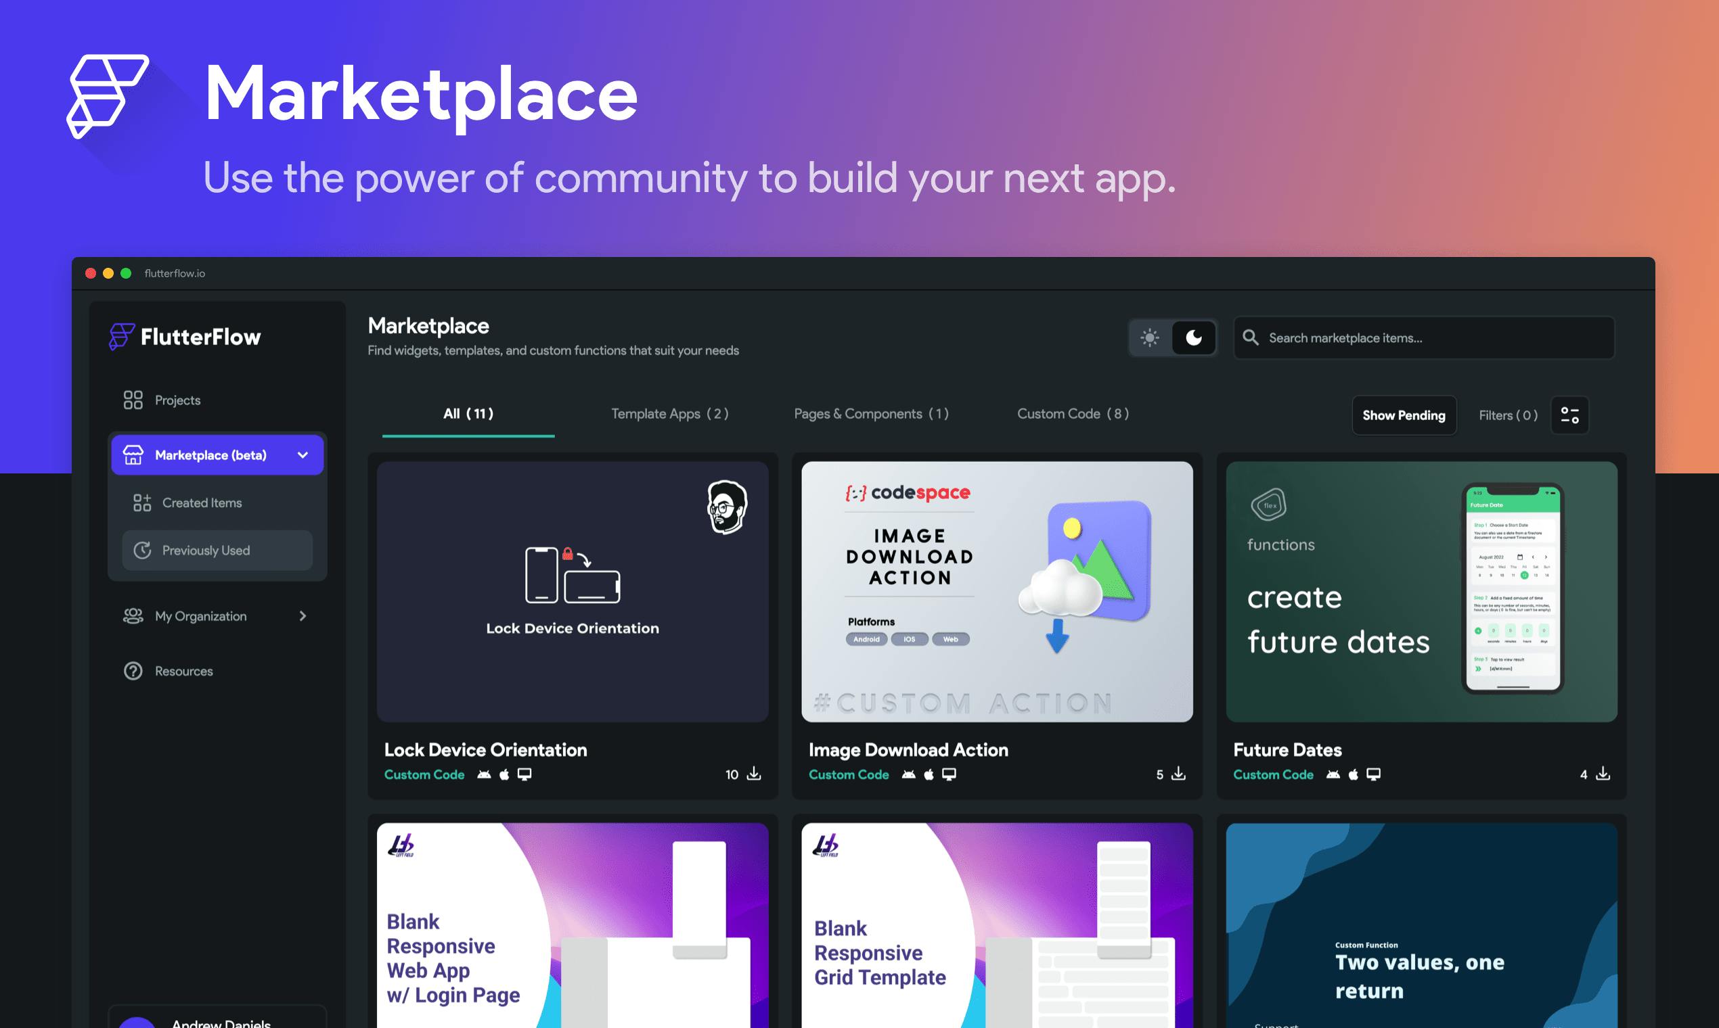Click Apple icon under Image Download Action

pyautogui.click(x=929, y=774)
